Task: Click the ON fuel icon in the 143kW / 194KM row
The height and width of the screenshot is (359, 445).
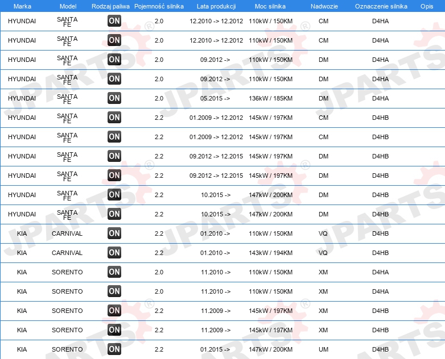Action: click(114, 252)
